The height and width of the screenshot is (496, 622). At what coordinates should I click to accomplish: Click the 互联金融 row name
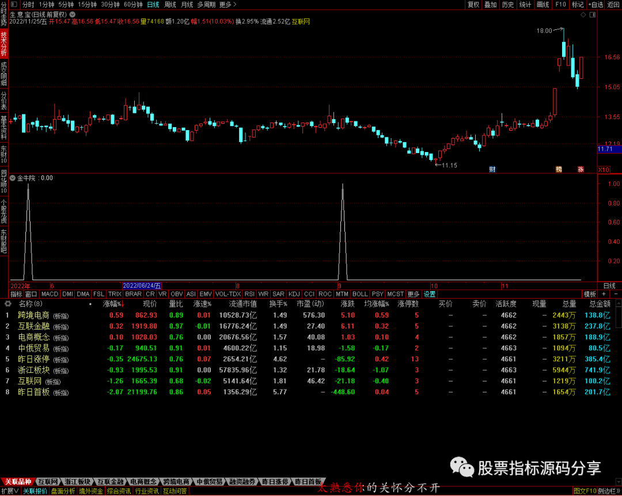pos(34,326)
